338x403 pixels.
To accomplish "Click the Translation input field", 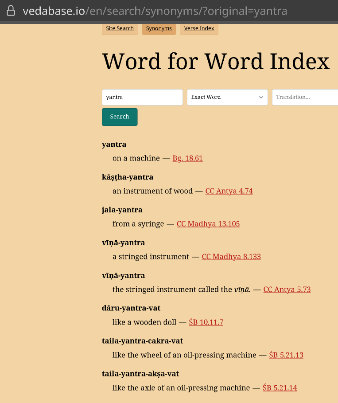I will point(305,97).
